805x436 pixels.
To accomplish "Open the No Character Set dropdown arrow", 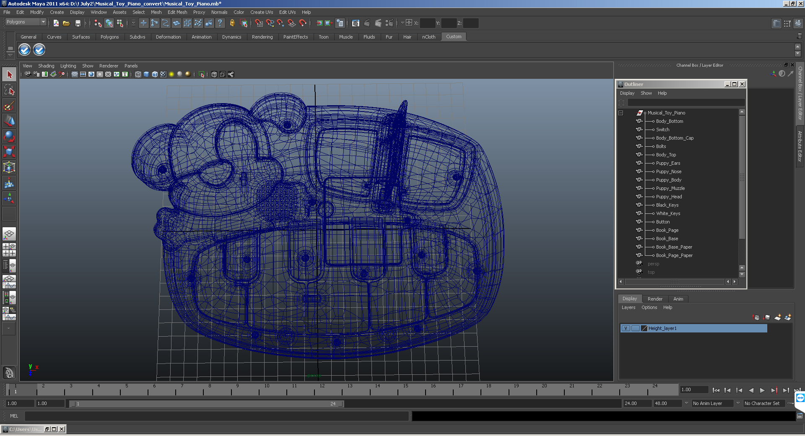I will point(738,403).
